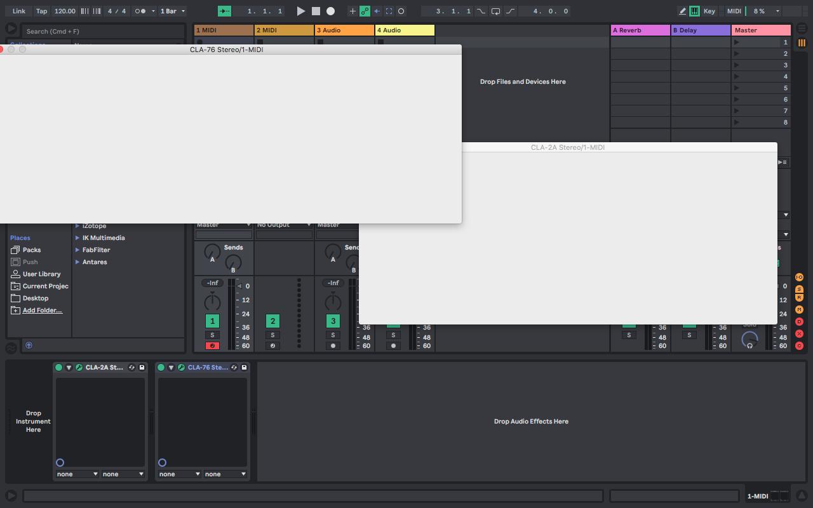813x508 pixels.
Task: Open the 1 Bar quantization dropdown
Action: coord(173,11)
